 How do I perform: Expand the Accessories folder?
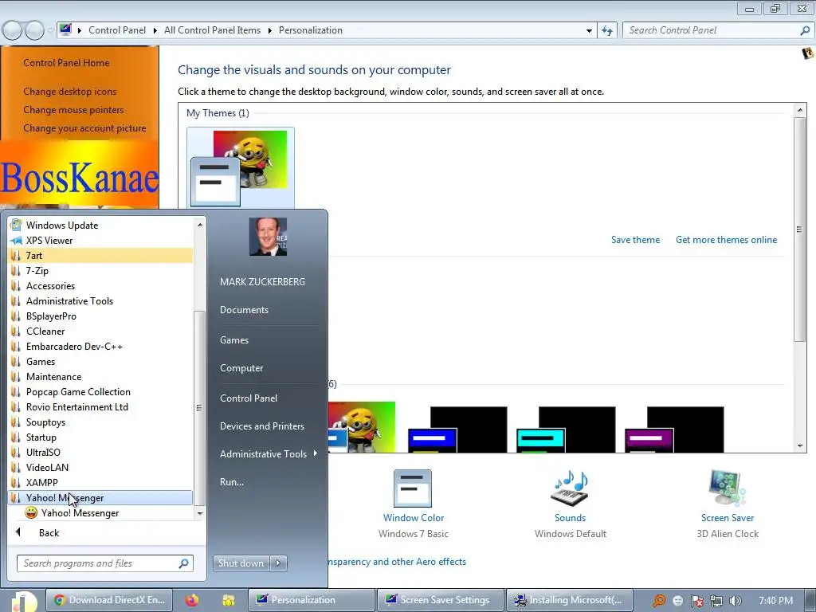(100, 286)
